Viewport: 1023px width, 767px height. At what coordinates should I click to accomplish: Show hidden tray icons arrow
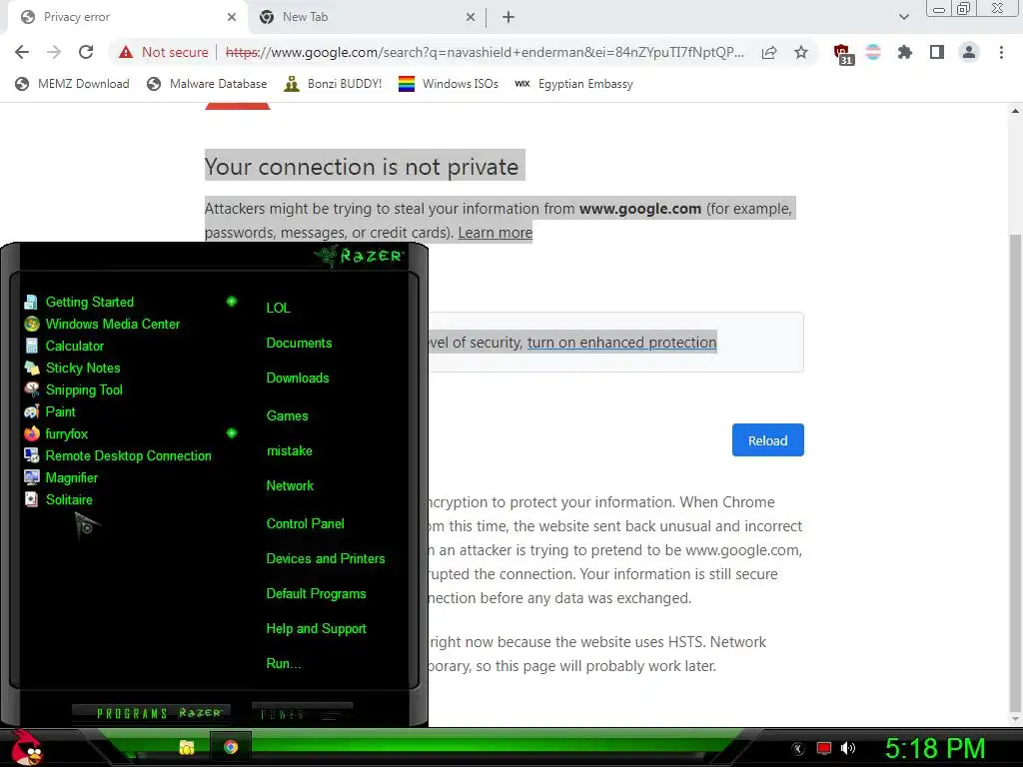(797, 749)
